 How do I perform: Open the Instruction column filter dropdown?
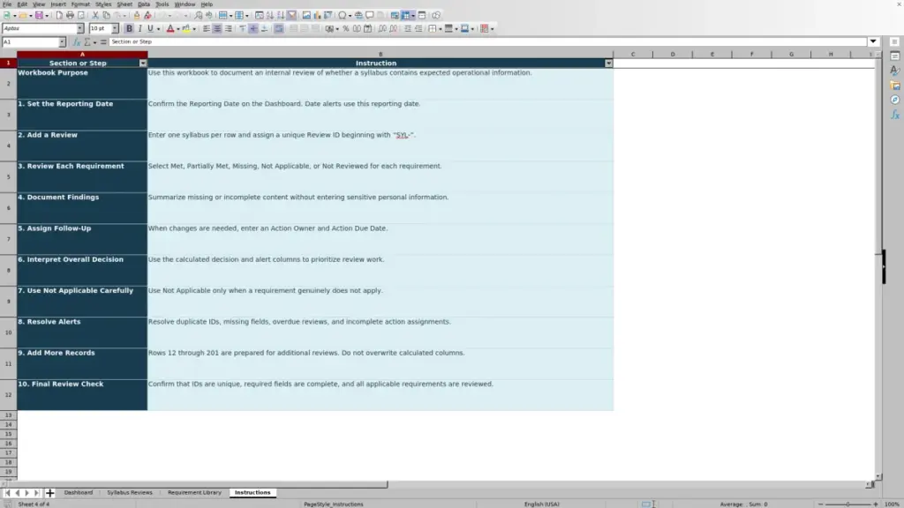pos(608,63)
